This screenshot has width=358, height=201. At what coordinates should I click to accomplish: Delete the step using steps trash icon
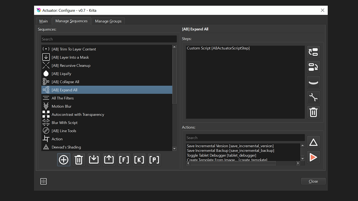(x=313, y=113)
